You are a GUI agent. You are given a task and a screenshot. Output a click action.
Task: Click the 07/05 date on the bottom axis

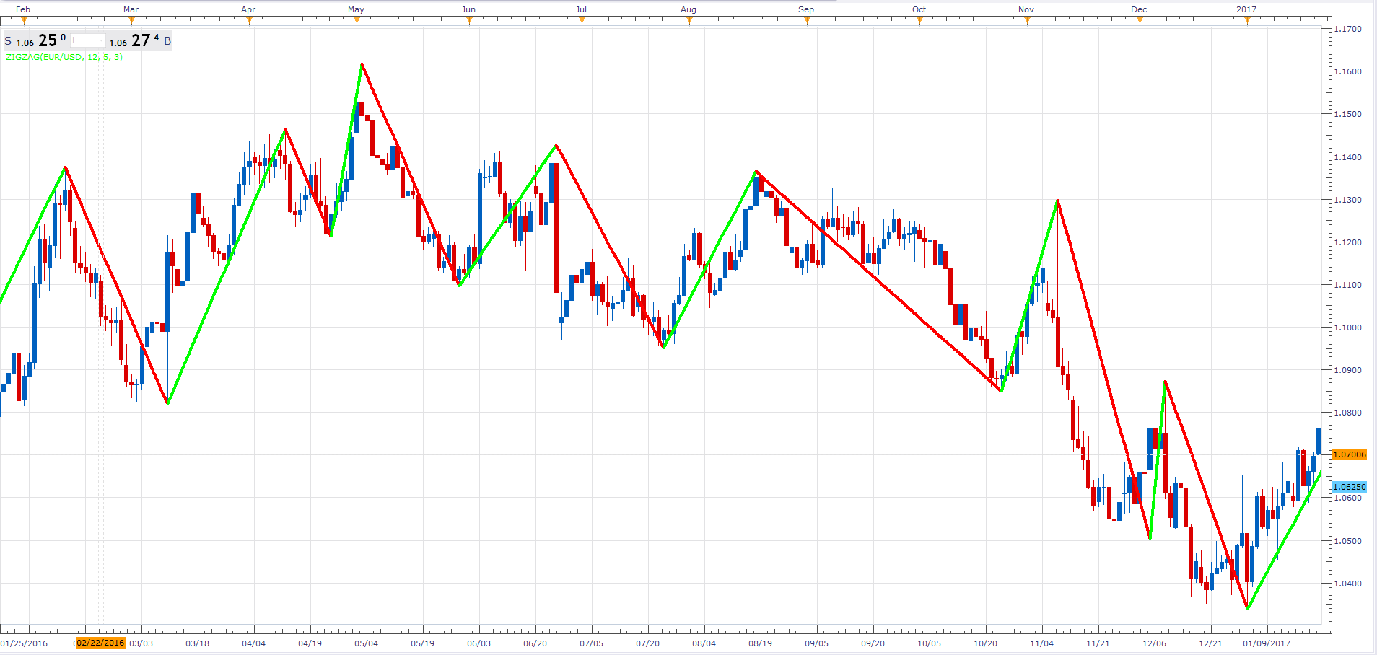click(x=592, y=643)
